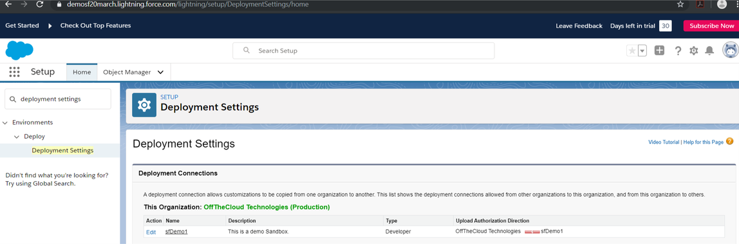The height and width of the screenshot is (244, 739).
Task: Open the help question mark icon
Action: [x=678, y=51]
